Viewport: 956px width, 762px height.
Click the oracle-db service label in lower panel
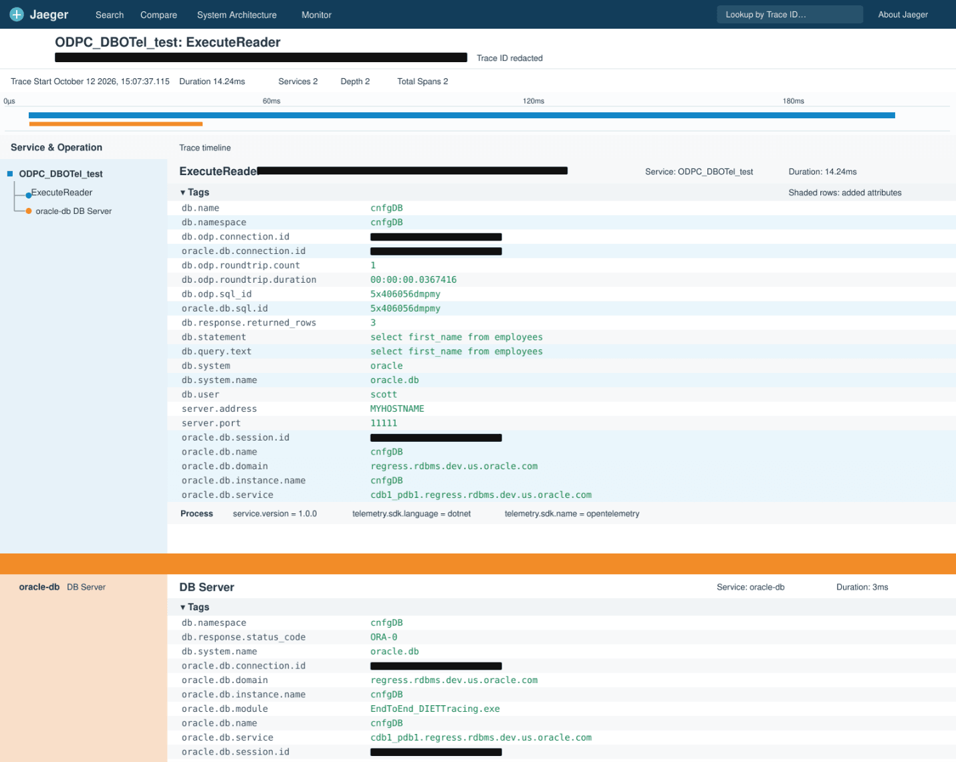point(39,587)
